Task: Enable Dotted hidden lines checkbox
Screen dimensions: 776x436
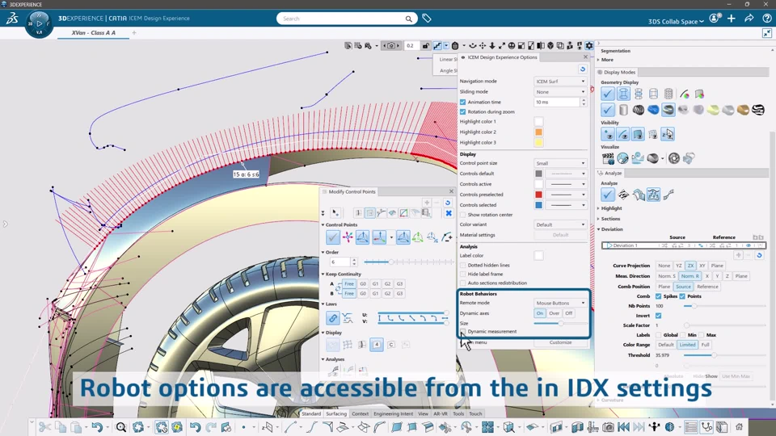Action: [x=462, y=265]
